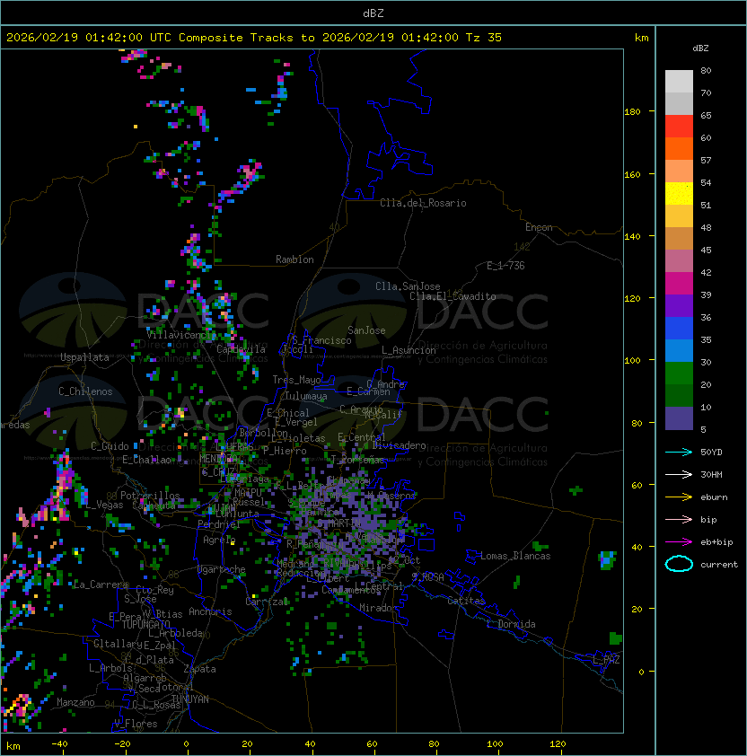Pick the orange 60-57 dBZ color band
The width and height of the screenshot is (747, 756).
coord(679,149)
